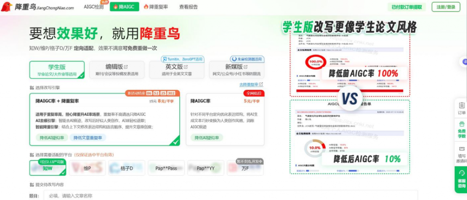The image size is (467, 200).
Task: Click external-link icon beside 编辑版
Action: point(126,67)
